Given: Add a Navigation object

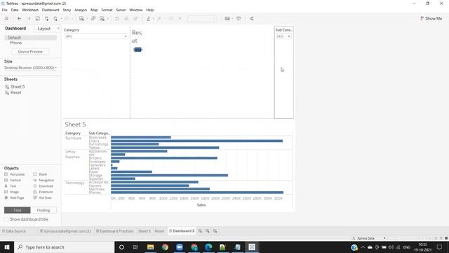Looking at the screenshot, I should tap(43, 180).
